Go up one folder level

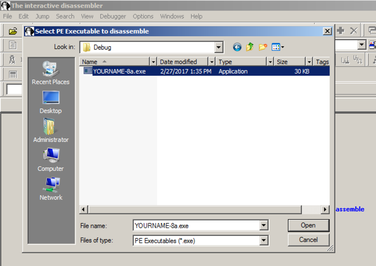[250, 47]
